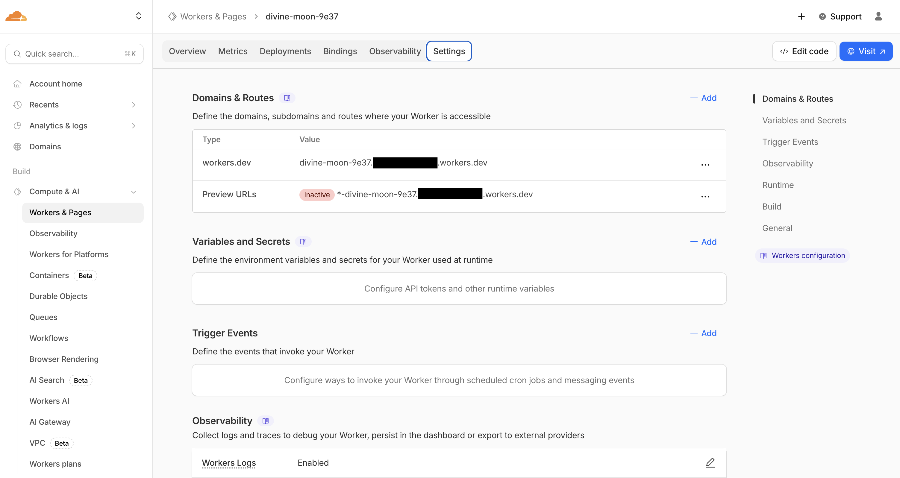Switch to the Bindings tab

pyautogui.click(x=340, y=51)
